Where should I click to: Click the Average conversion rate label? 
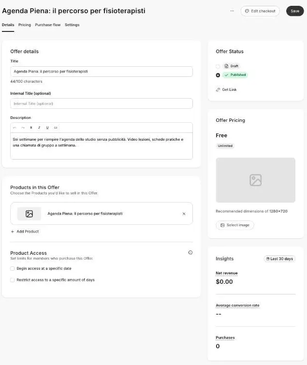[237, 305]
